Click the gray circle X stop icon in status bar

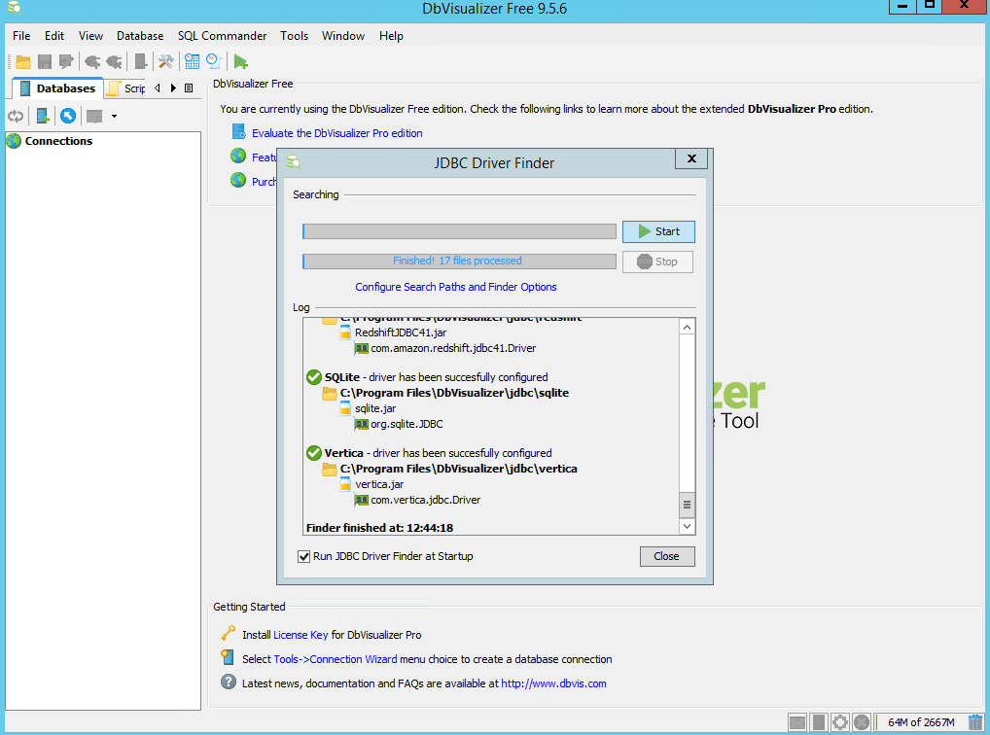point(862,721)
